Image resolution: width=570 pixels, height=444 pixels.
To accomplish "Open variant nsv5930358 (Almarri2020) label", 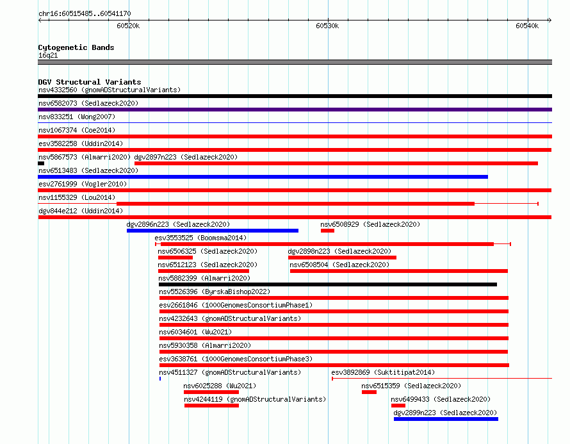I will tap(205, 345).
